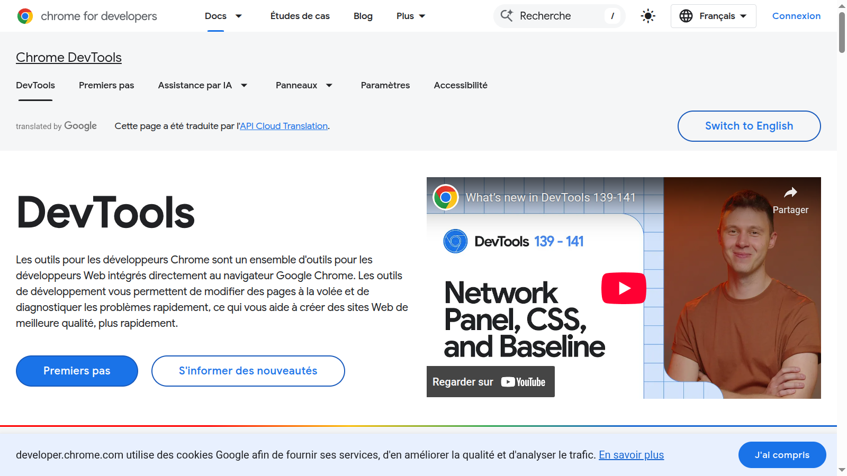Image resolution: width=847 pixels, height=476 pixels.
Task: Open the Français language selector
Action: pyautogui.click(x=714, y=16)
